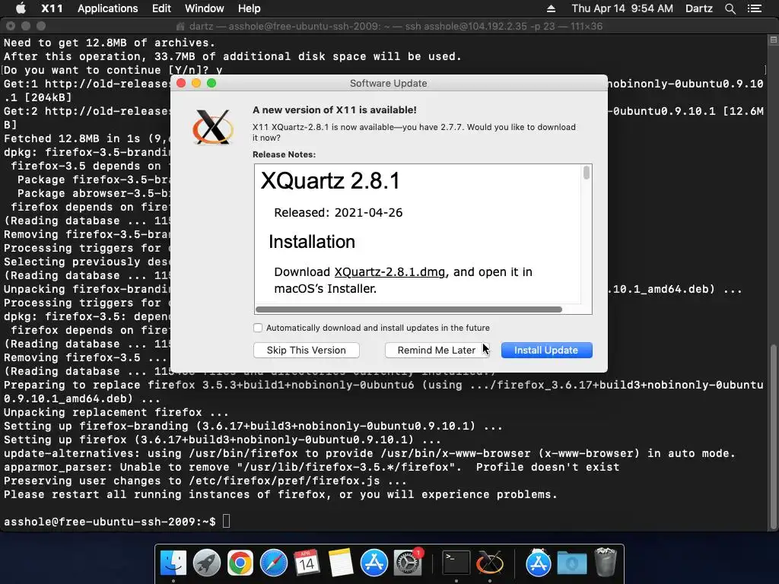Click the 'Release Notes:' label
The height and width of the screenshot is (584, 779).
pyautogui.click(x=285, y=154)
